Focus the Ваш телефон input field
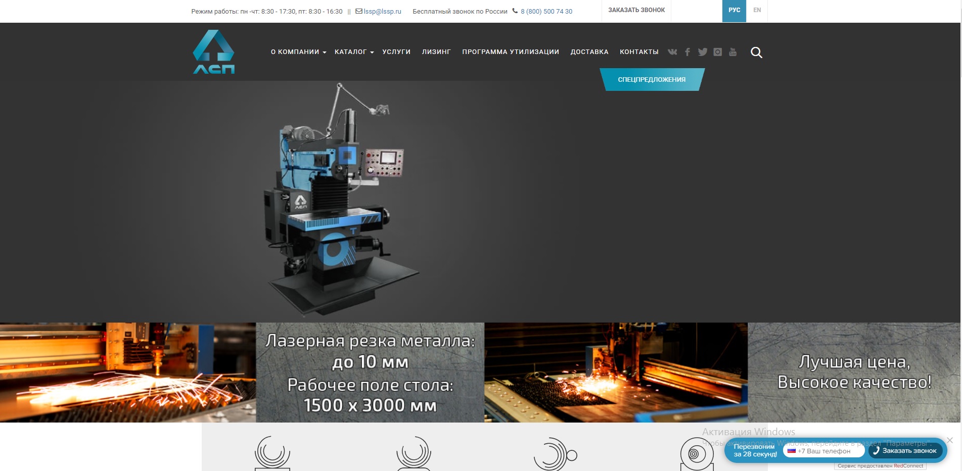Screen dimensions: 962x471 (824, 451)
